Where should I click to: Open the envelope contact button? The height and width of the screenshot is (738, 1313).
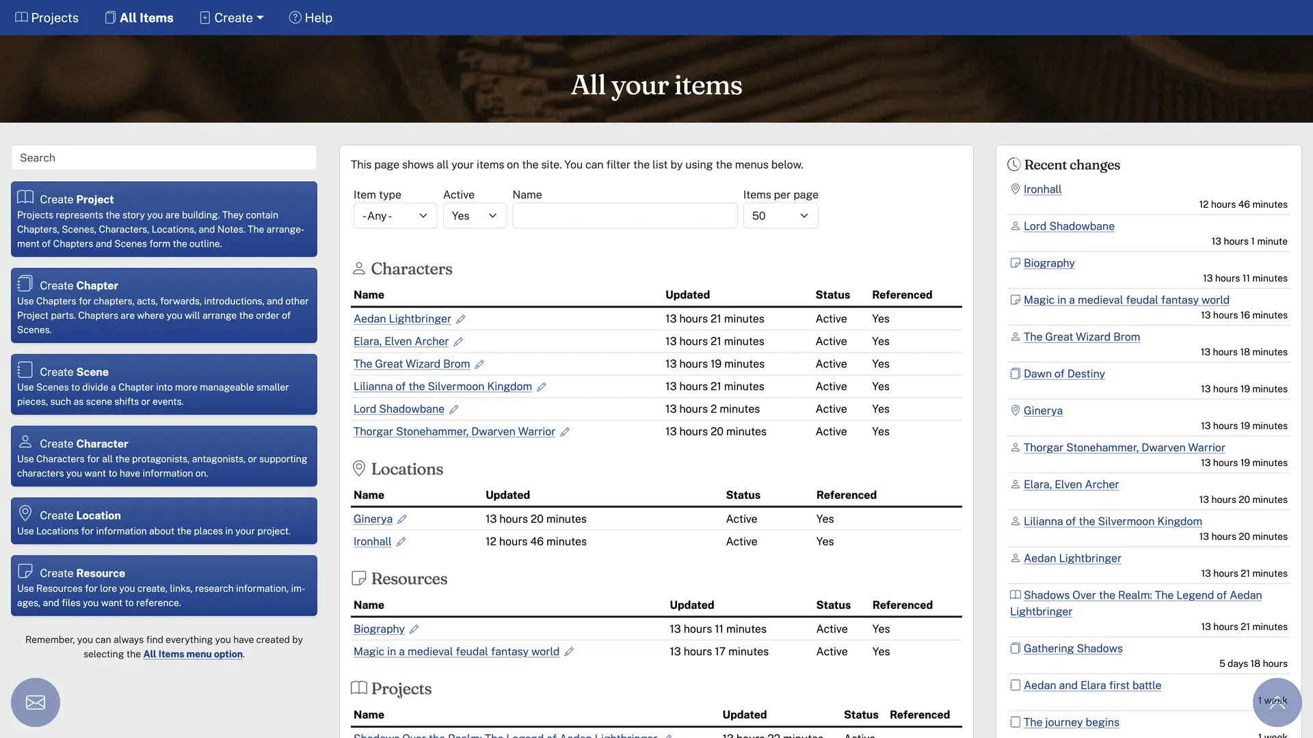click(x=36, y=702)
